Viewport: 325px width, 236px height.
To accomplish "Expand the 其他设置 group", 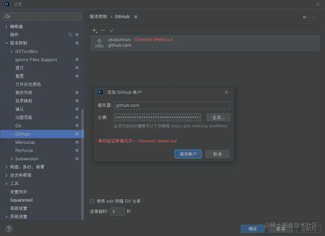I will 6,216.
